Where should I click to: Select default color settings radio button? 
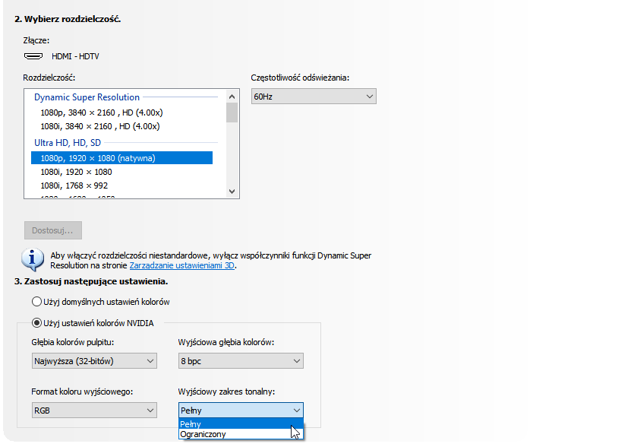pyautogui.click(x=36, y=302)
